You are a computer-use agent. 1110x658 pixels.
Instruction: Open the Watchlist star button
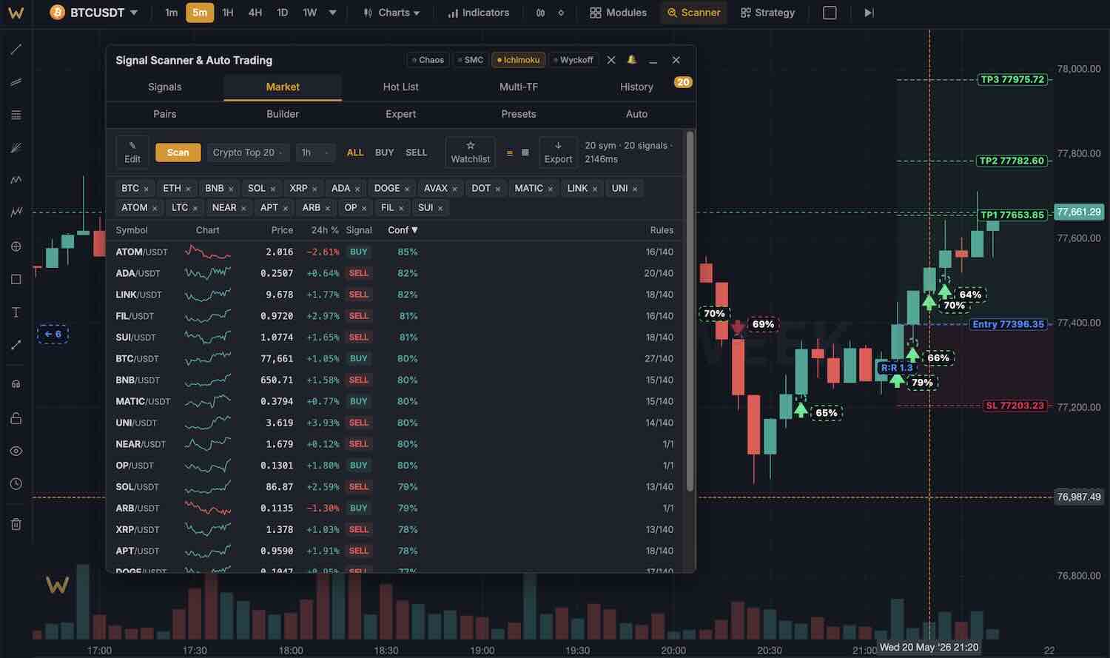[x=470, y=152]
